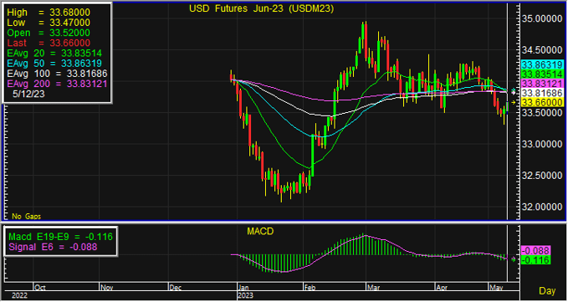Click the Mar label on time axis
Viewport: 568px width, 302px height.
pyautogui.click(x=373, y=288)
